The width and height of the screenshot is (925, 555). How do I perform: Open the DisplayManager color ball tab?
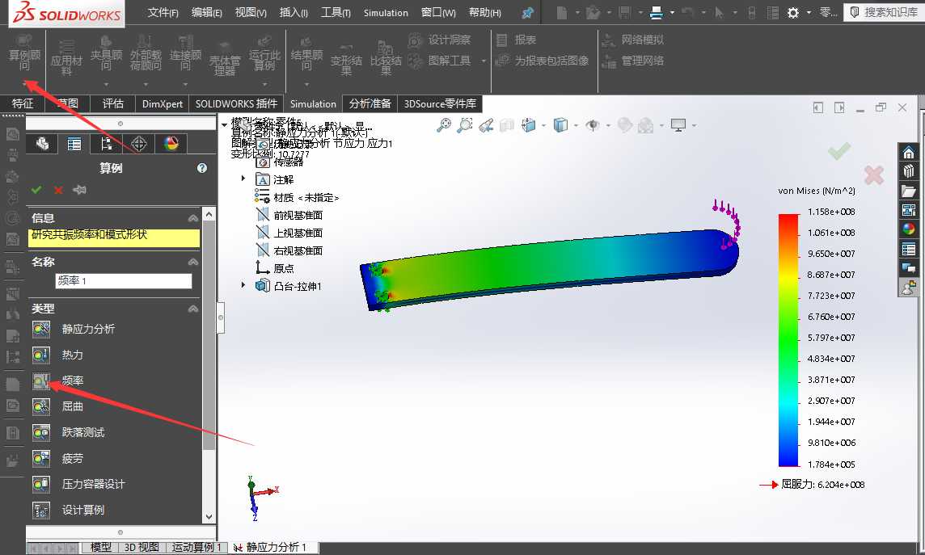point(171,144)
